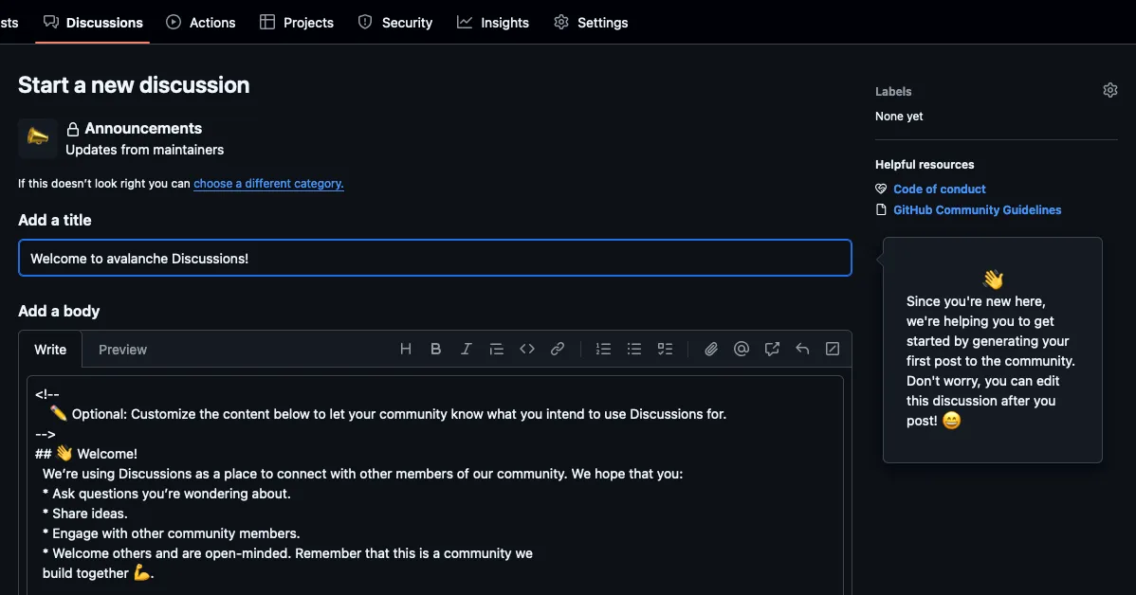
Task: Open the Code of conduct link
Action: click(939, 189)
